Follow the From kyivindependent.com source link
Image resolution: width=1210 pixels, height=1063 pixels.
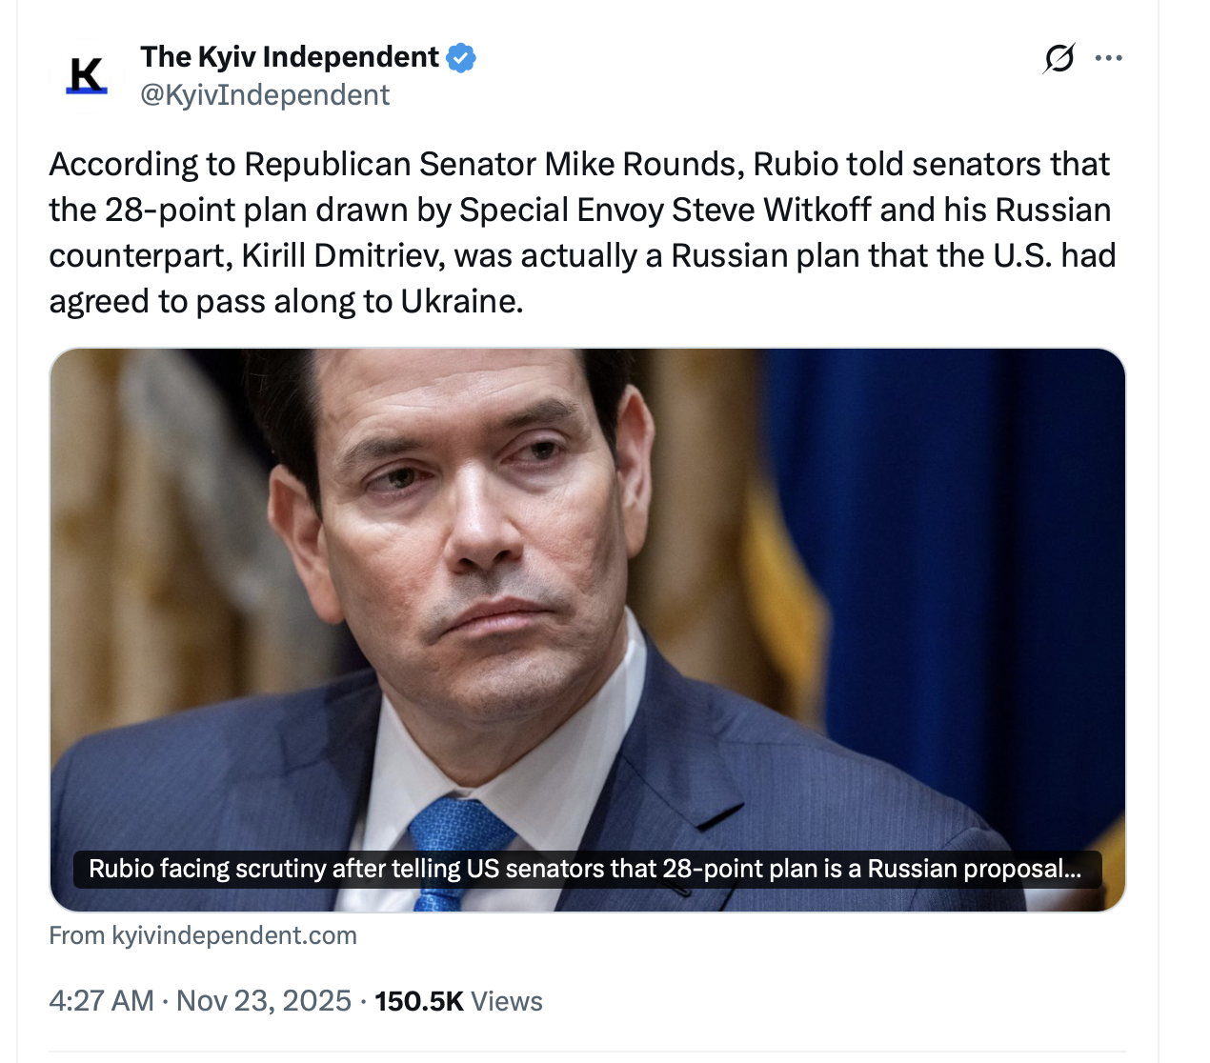click(203, 935)
